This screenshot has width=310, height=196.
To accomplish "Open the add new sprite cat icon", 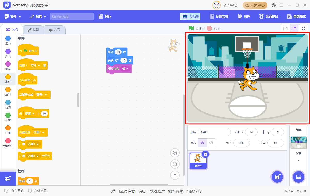I will [x=277, y=177].
